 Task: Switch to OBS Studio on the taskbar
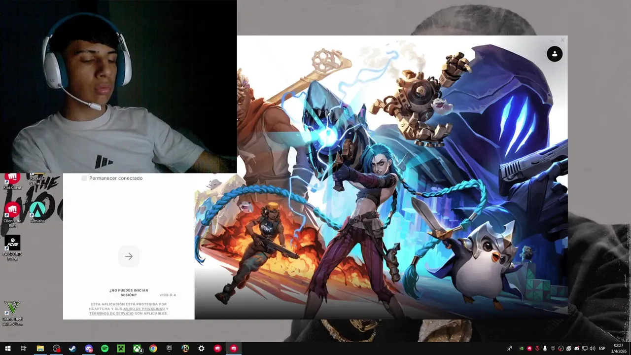tap(57, 348)
